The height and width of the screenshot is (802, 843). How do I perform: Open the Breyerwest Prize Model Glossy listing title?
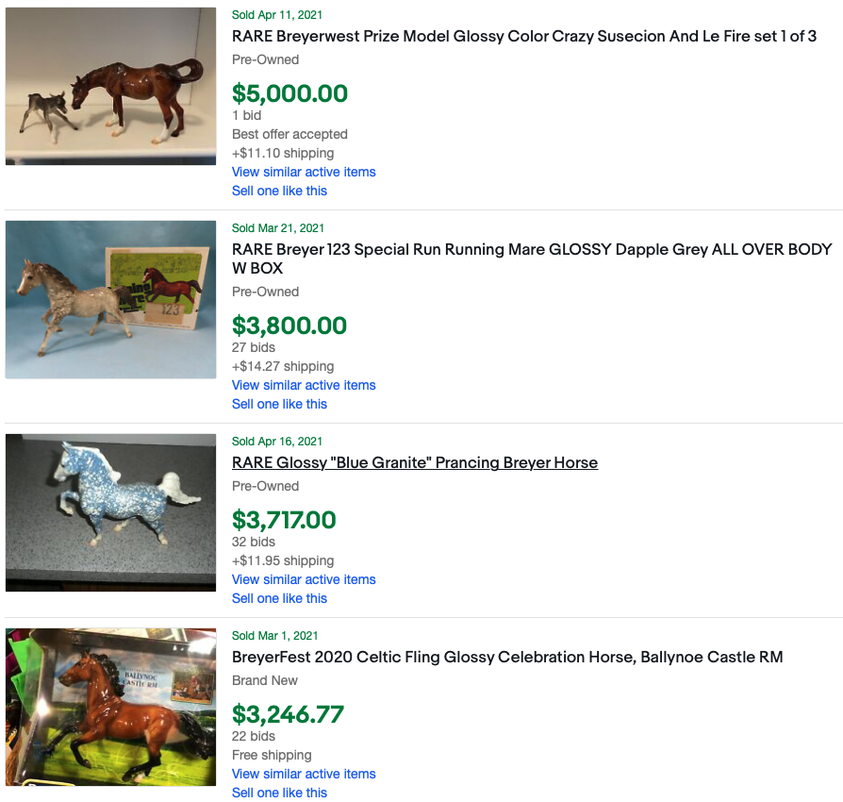click(x=523, y=37)
